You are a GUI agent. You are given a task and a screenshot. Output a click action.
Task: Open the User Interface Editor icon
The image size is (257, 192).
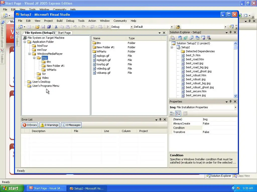click(x=197, y=38)
